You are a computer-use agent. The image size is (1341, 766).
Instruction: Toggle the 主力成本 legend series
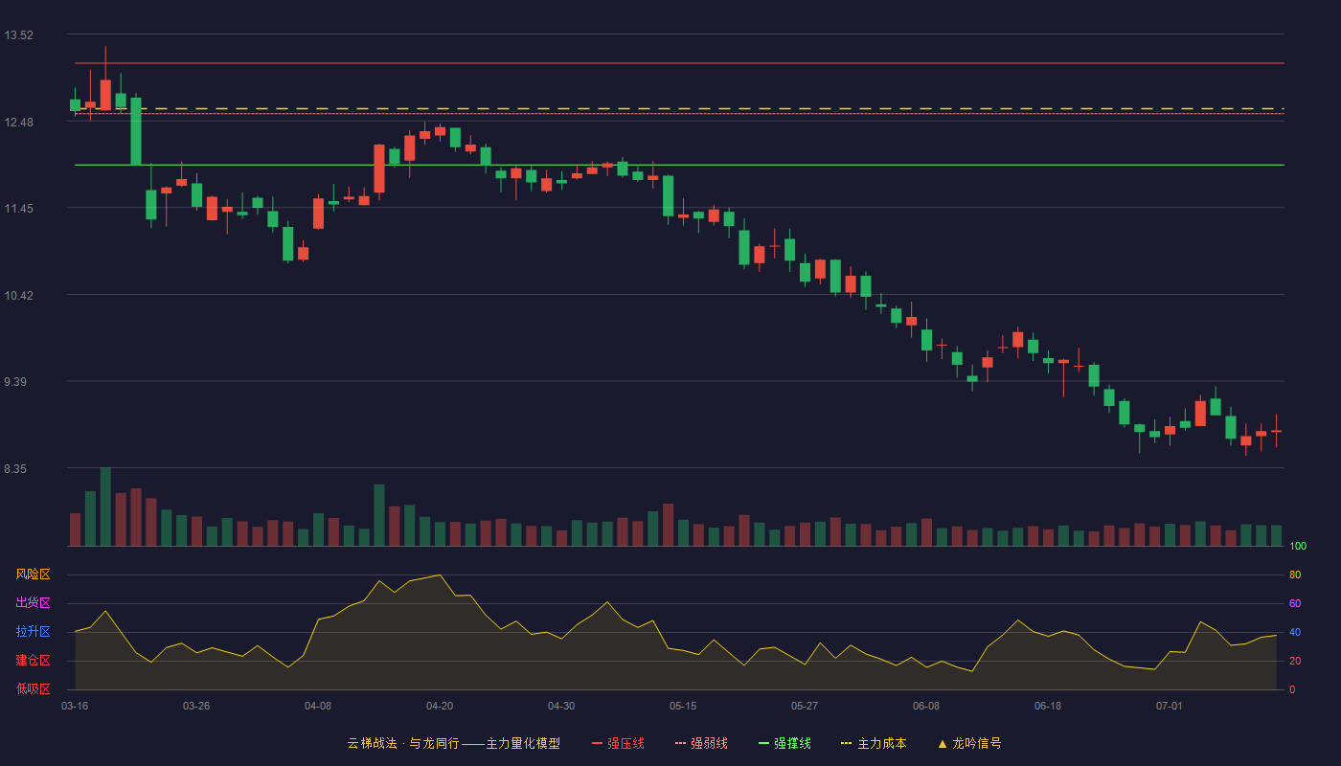pos(874,743)
